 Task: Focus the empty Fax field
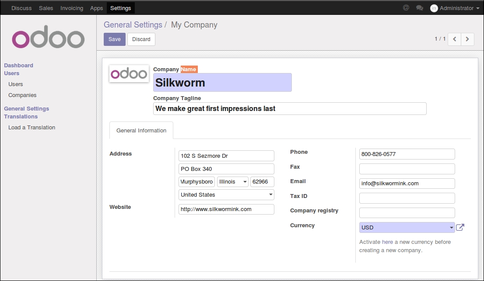[x=407, y=169]
